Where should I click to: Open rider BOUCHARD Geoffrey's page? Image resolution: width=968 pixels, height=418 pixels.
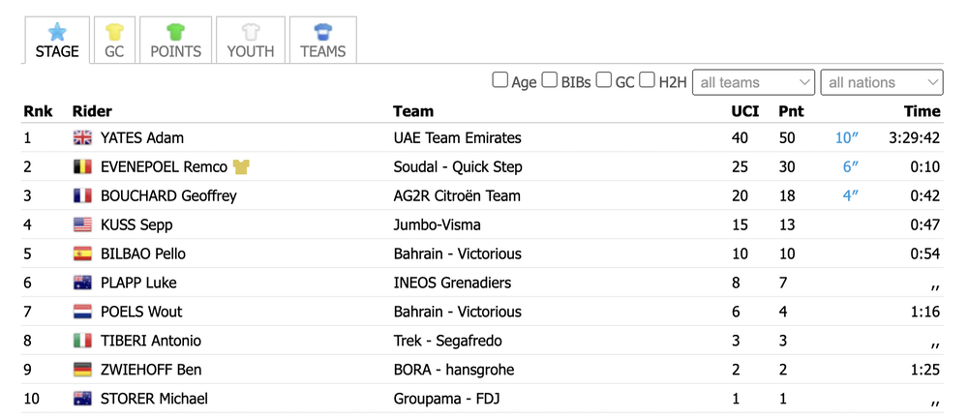tap(168, 195)
